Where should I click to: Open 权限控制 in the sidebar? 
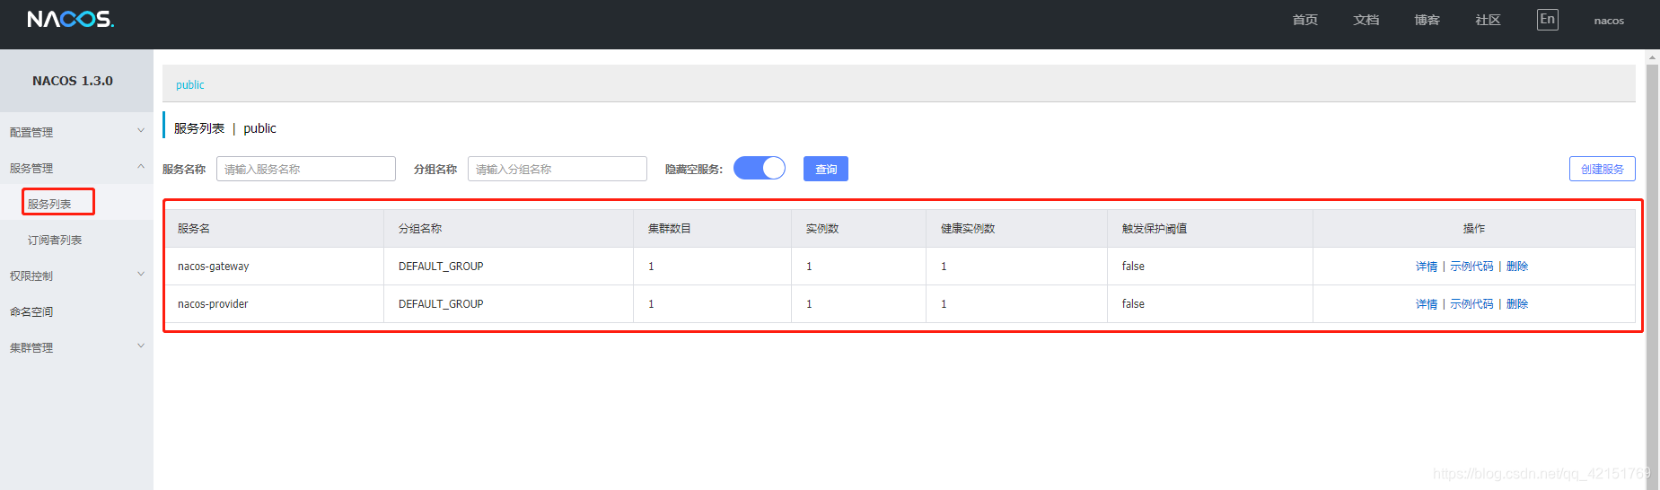click(31, 276)
